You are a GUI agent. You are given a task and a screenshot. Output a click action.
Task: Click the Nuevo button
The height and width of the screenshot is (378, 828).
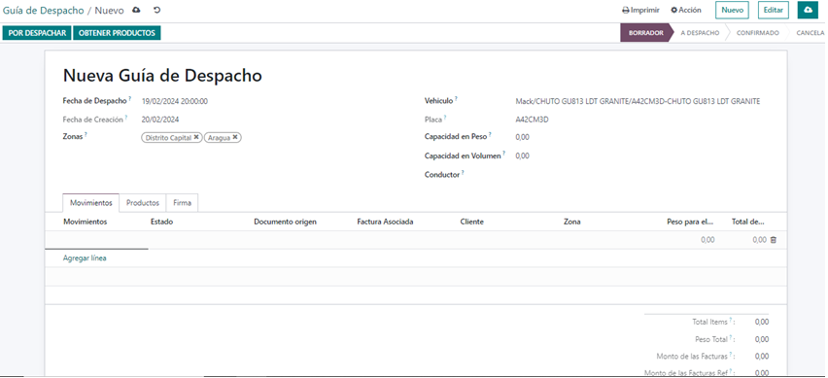(x=732, y=10)
